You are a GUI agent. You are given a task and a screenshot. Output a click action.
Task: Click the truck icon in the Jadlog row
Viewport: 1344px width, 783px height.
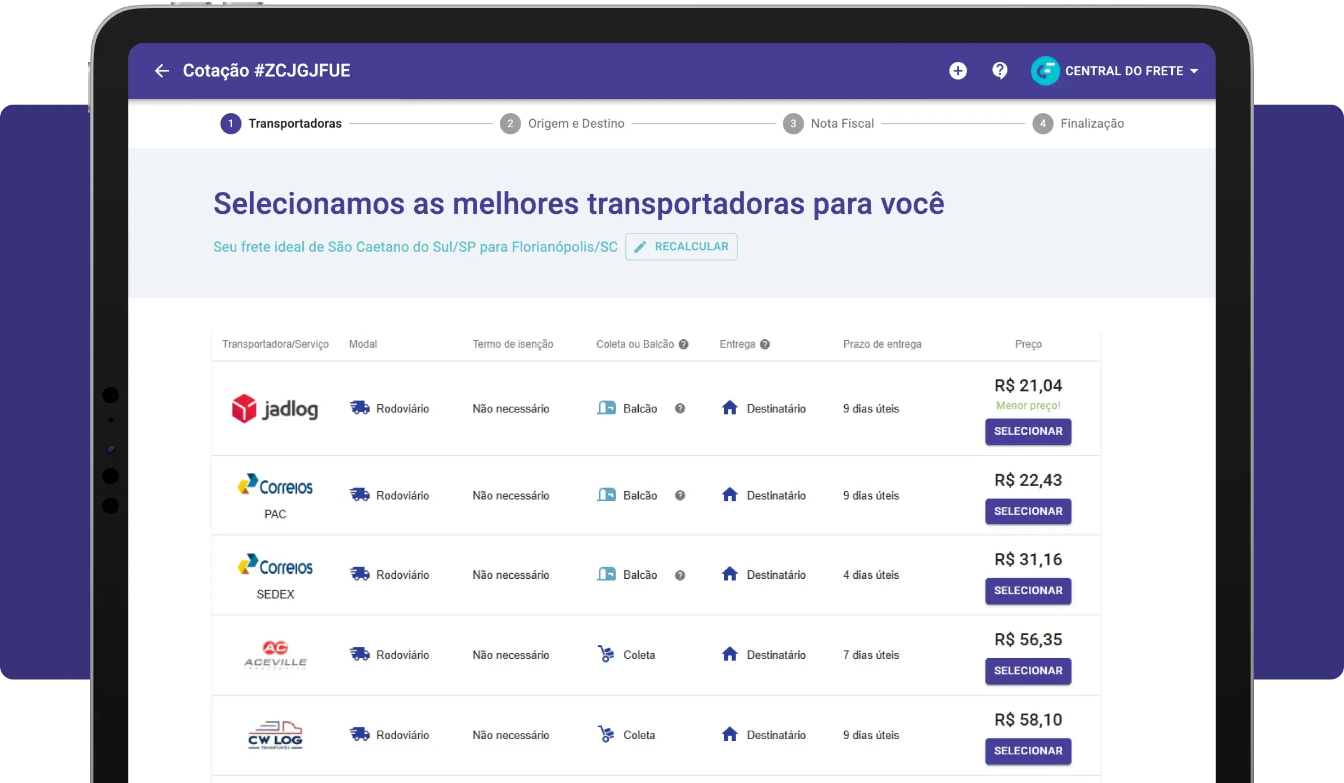[360, 407]
